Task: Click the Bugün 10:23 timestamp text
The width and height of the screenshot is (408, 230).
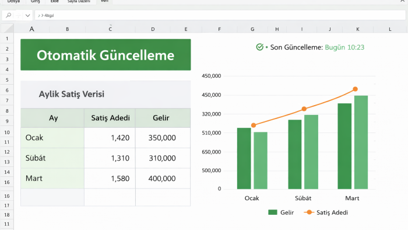Action: click(344, 47)
